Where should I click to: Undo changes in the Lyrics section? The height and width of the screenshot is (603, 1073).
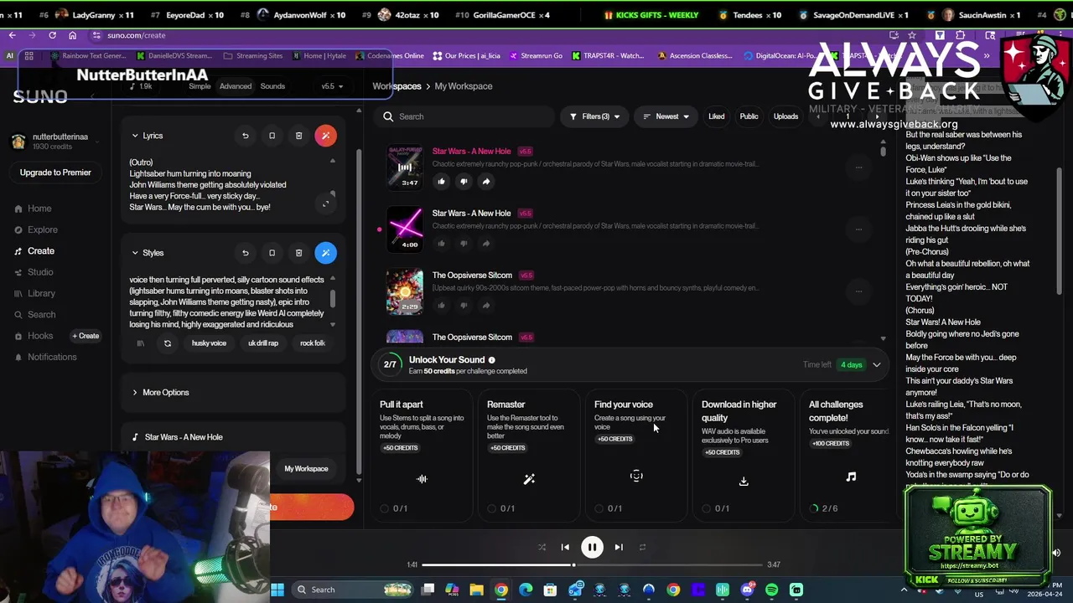(246, 136)
